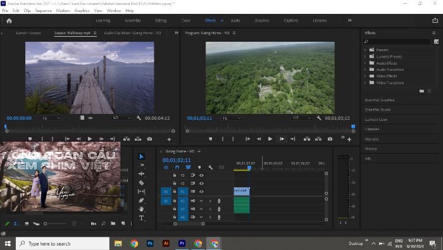Click the Home icon
443x250 pixels.
pos(9,21)
